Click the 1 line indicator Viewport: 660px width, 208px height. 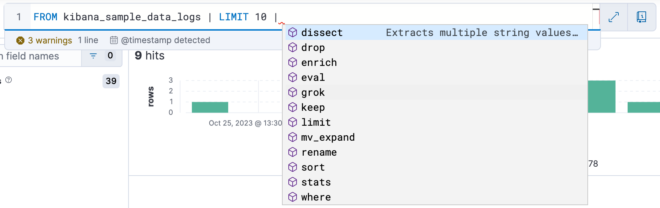pyautogui.click(x=88, y=40)
